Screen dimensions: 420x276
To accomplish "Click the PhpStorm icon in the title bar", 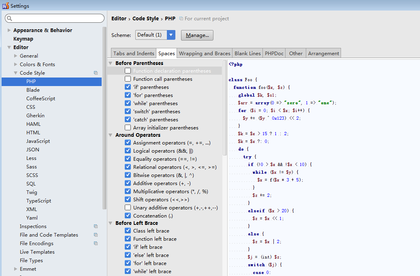I will 5,6.
